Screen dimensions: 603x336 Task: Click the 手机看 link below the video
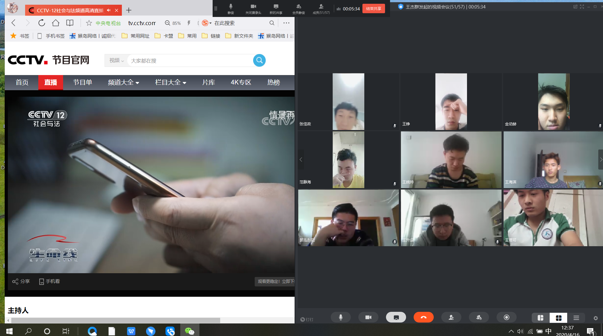tap(49, 281)
